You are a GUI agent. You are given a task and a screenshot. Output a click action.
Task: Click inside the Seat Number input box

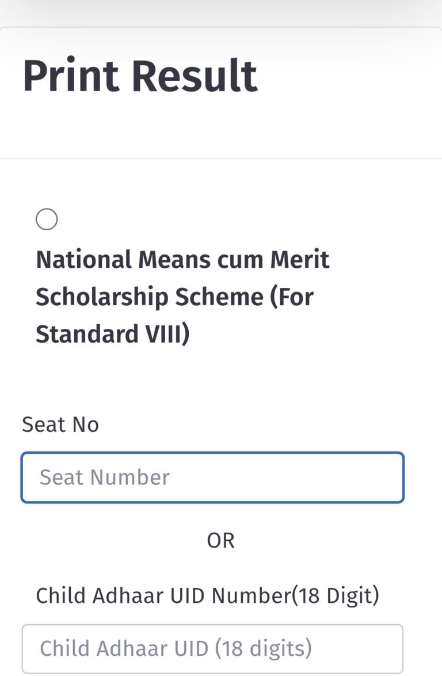point(212,477)
